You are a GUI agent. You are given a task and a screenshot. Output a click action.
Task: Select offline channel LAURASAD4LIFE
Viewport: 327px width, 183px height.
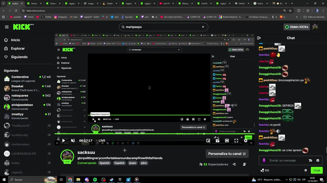tap(27, 154)
